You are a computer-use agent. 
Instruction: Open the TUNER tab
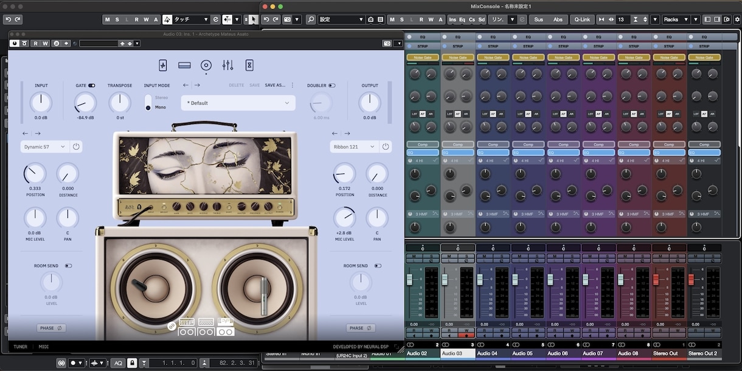[x=21, y=347]
